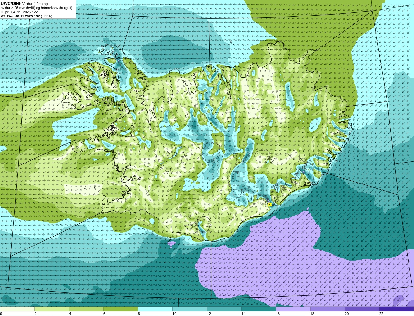Click the VT: Fim. 06.11.2025 19Z line
The width and height of the screenshot is (414, 316).
(27, 16)
